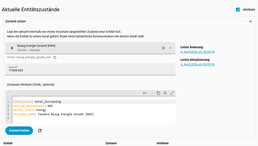Click empty line 5 in YAML editor
This screenshot has width=258, height=146.
click(94, 118)
